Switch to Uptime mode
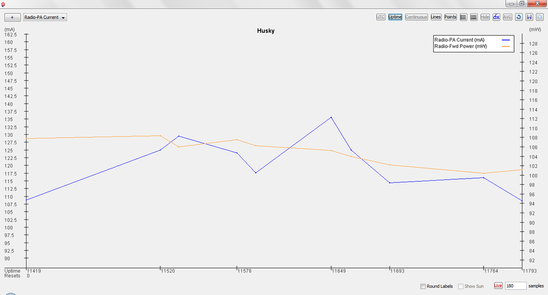This screenshot has height=295, width=548. tap(395, 17)
